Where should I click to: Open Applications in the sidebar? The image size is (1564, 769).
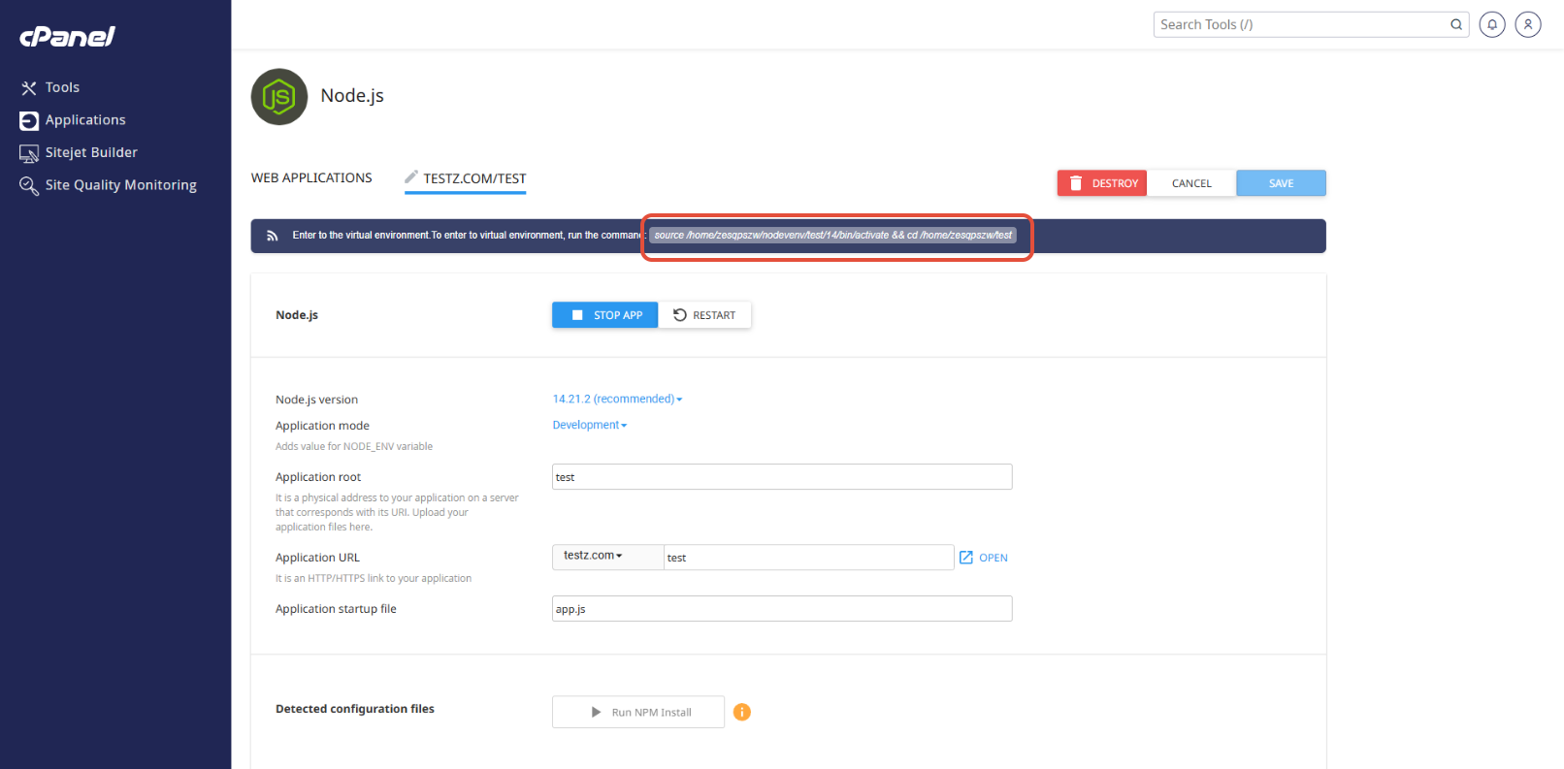tap(85, 120)
